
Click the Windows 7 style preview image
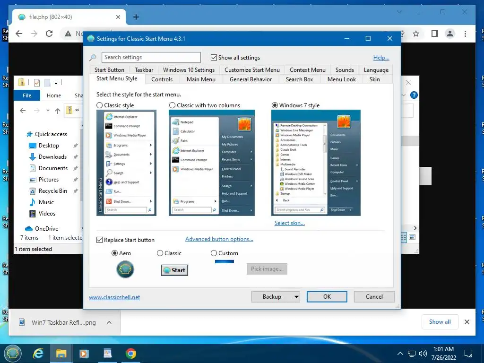tap(316, 163)
